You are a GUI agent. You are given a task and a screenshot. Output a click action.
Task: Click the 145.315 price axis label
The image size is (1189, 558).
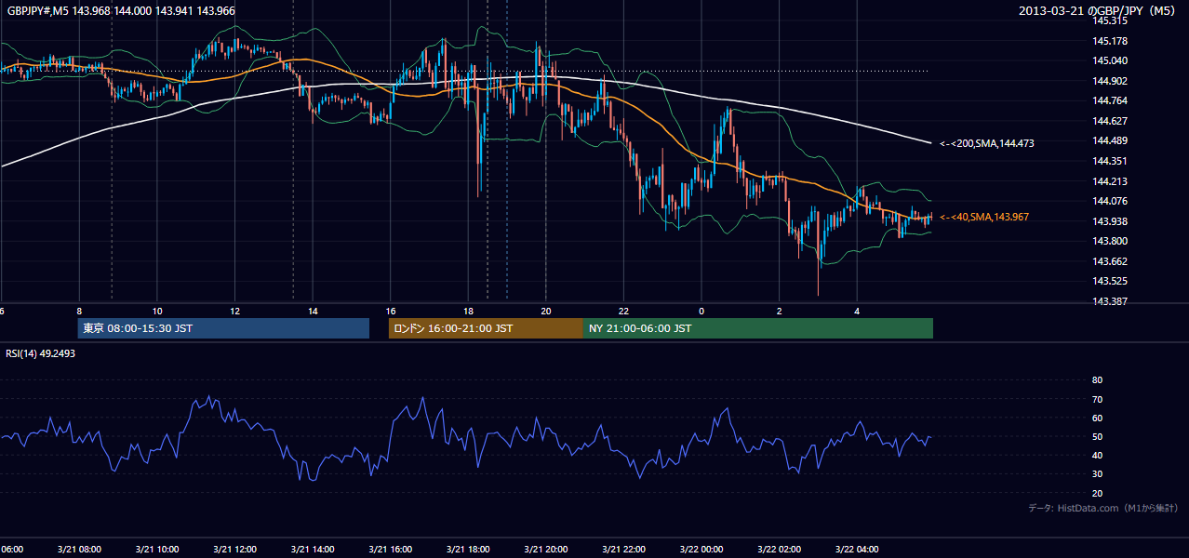tap(1109, 20)
